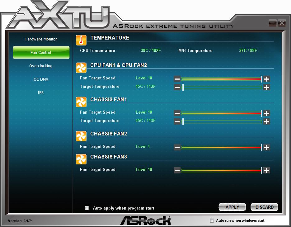Close the AXTU utility window
291x227 pixels.
(x=282, y=23)
